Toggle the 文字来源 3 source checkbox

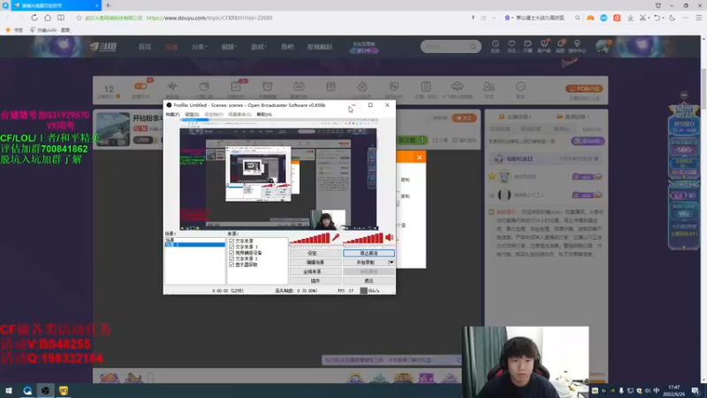(x=232, y=247)
